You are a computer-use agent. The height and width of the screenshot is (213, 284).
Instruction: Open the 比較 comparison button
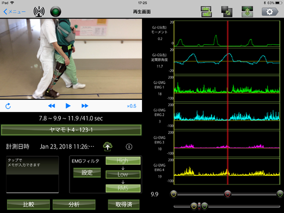pos(28,204)
